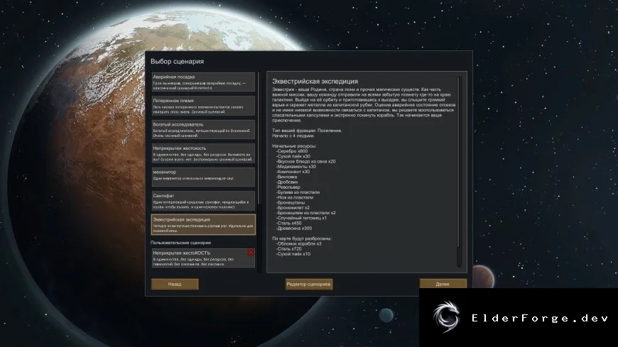Click the '-Древесина x300' resource line
The width and height of the screenshot is (618, 347).
(293, 228)
